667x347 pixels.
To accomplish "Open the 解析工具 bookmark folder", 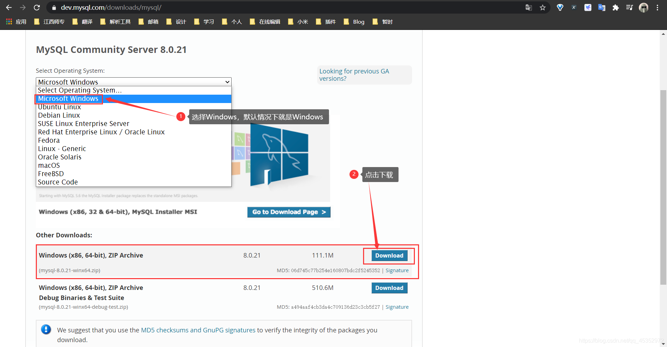I will tap(115, 22).
